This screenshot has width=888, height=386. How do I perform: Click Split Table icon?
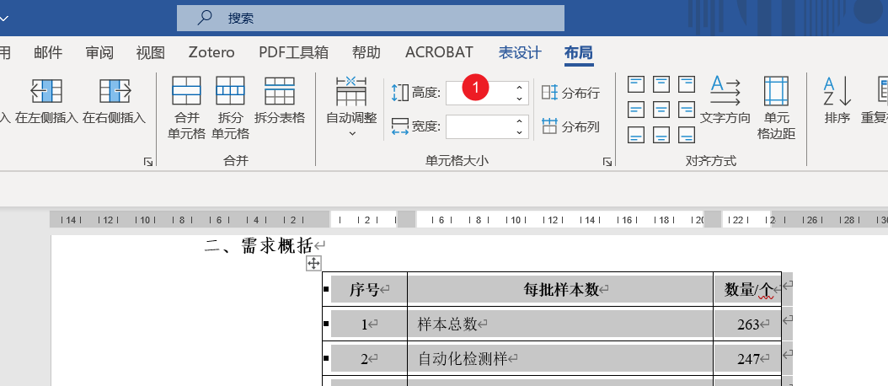point(279,91)
